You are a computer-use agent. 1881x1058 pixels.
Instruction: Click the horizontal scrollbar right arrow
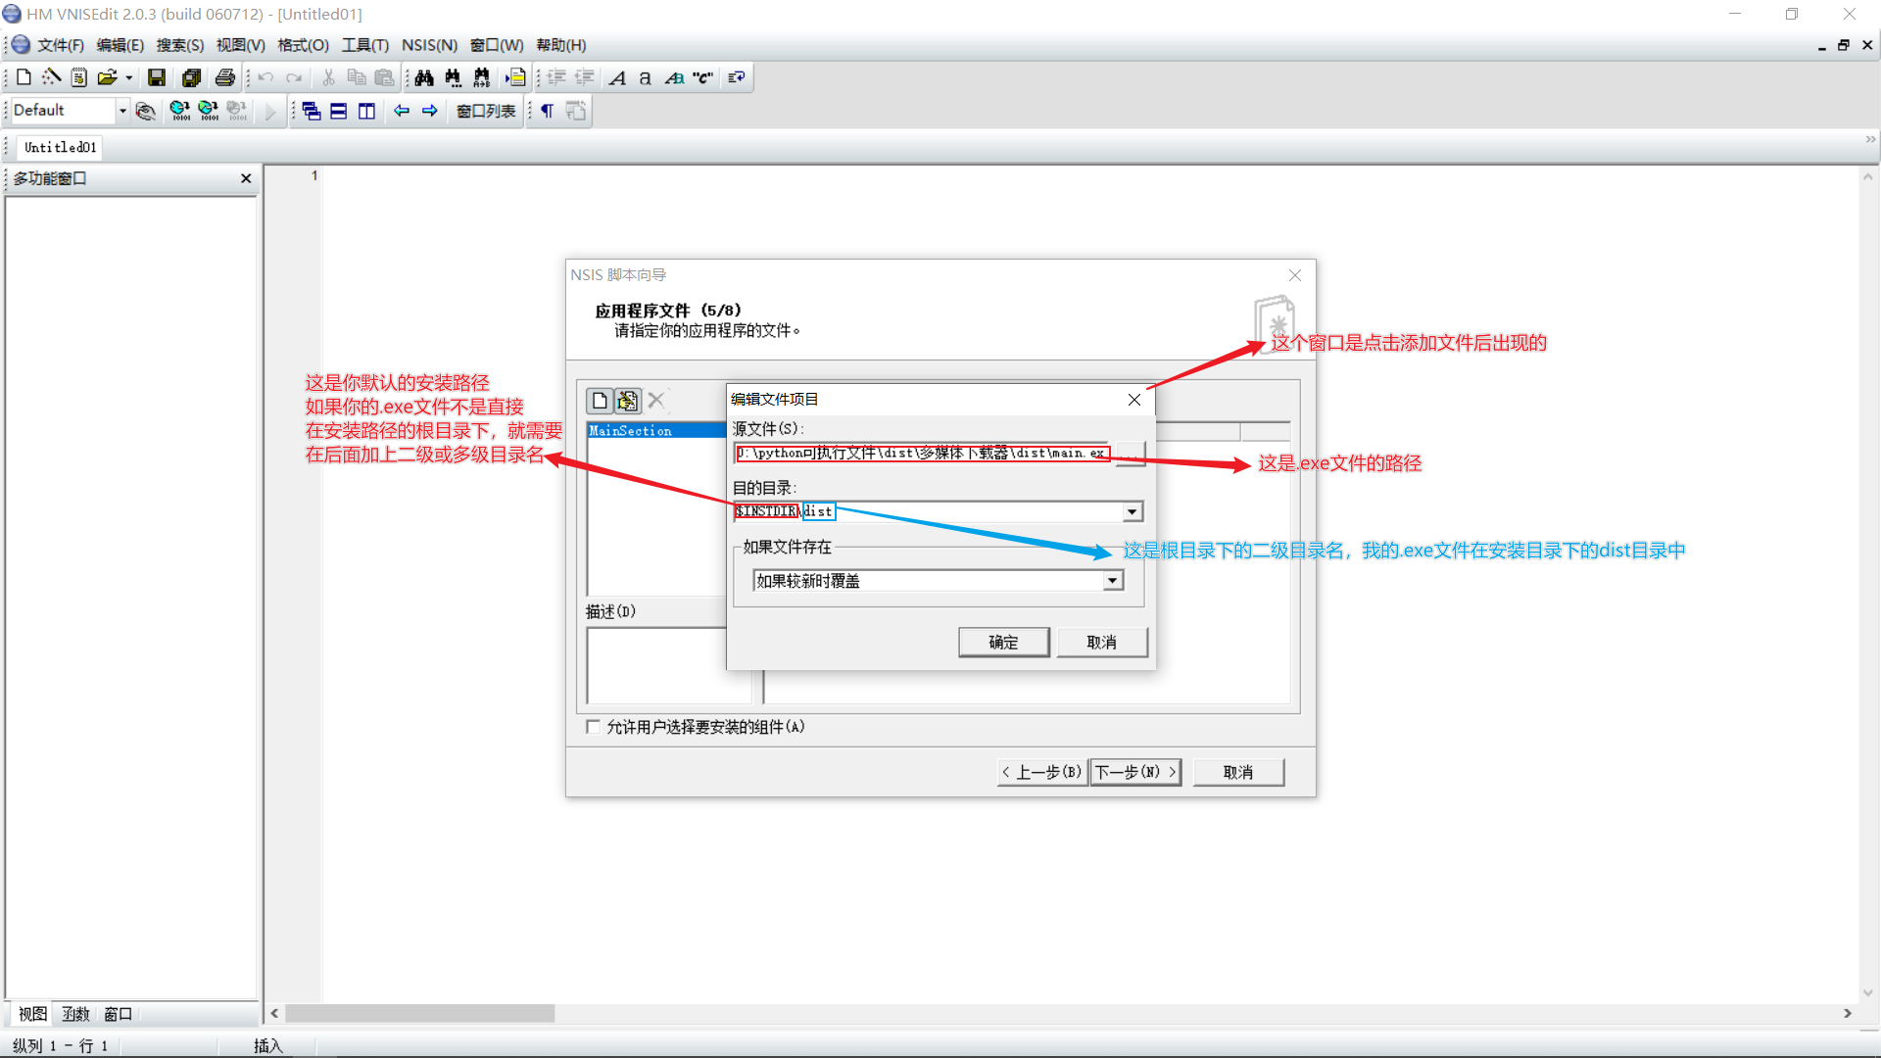coord(1848,1013)
